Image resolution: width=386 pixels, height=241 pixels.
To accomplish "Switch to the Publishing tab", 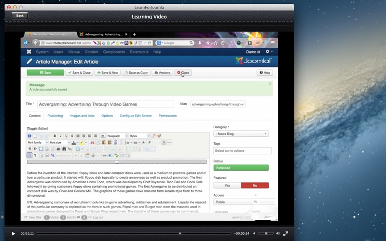I will (x=55, y=116).
